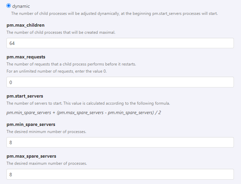This screenshot has width=241, height=184.
Task: Click the "dynamic" option label text
Action: [21, 6]
